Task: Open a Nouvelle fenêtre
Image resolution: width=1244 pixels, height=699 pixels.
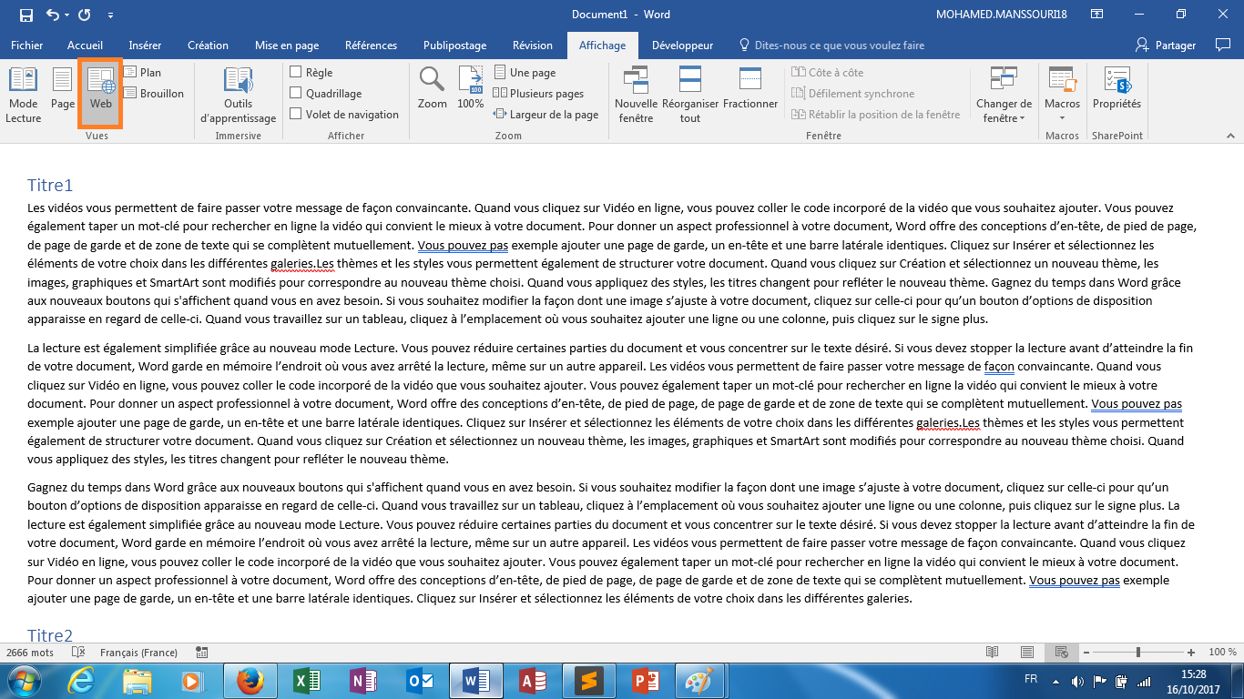Action: pos(636,95)
